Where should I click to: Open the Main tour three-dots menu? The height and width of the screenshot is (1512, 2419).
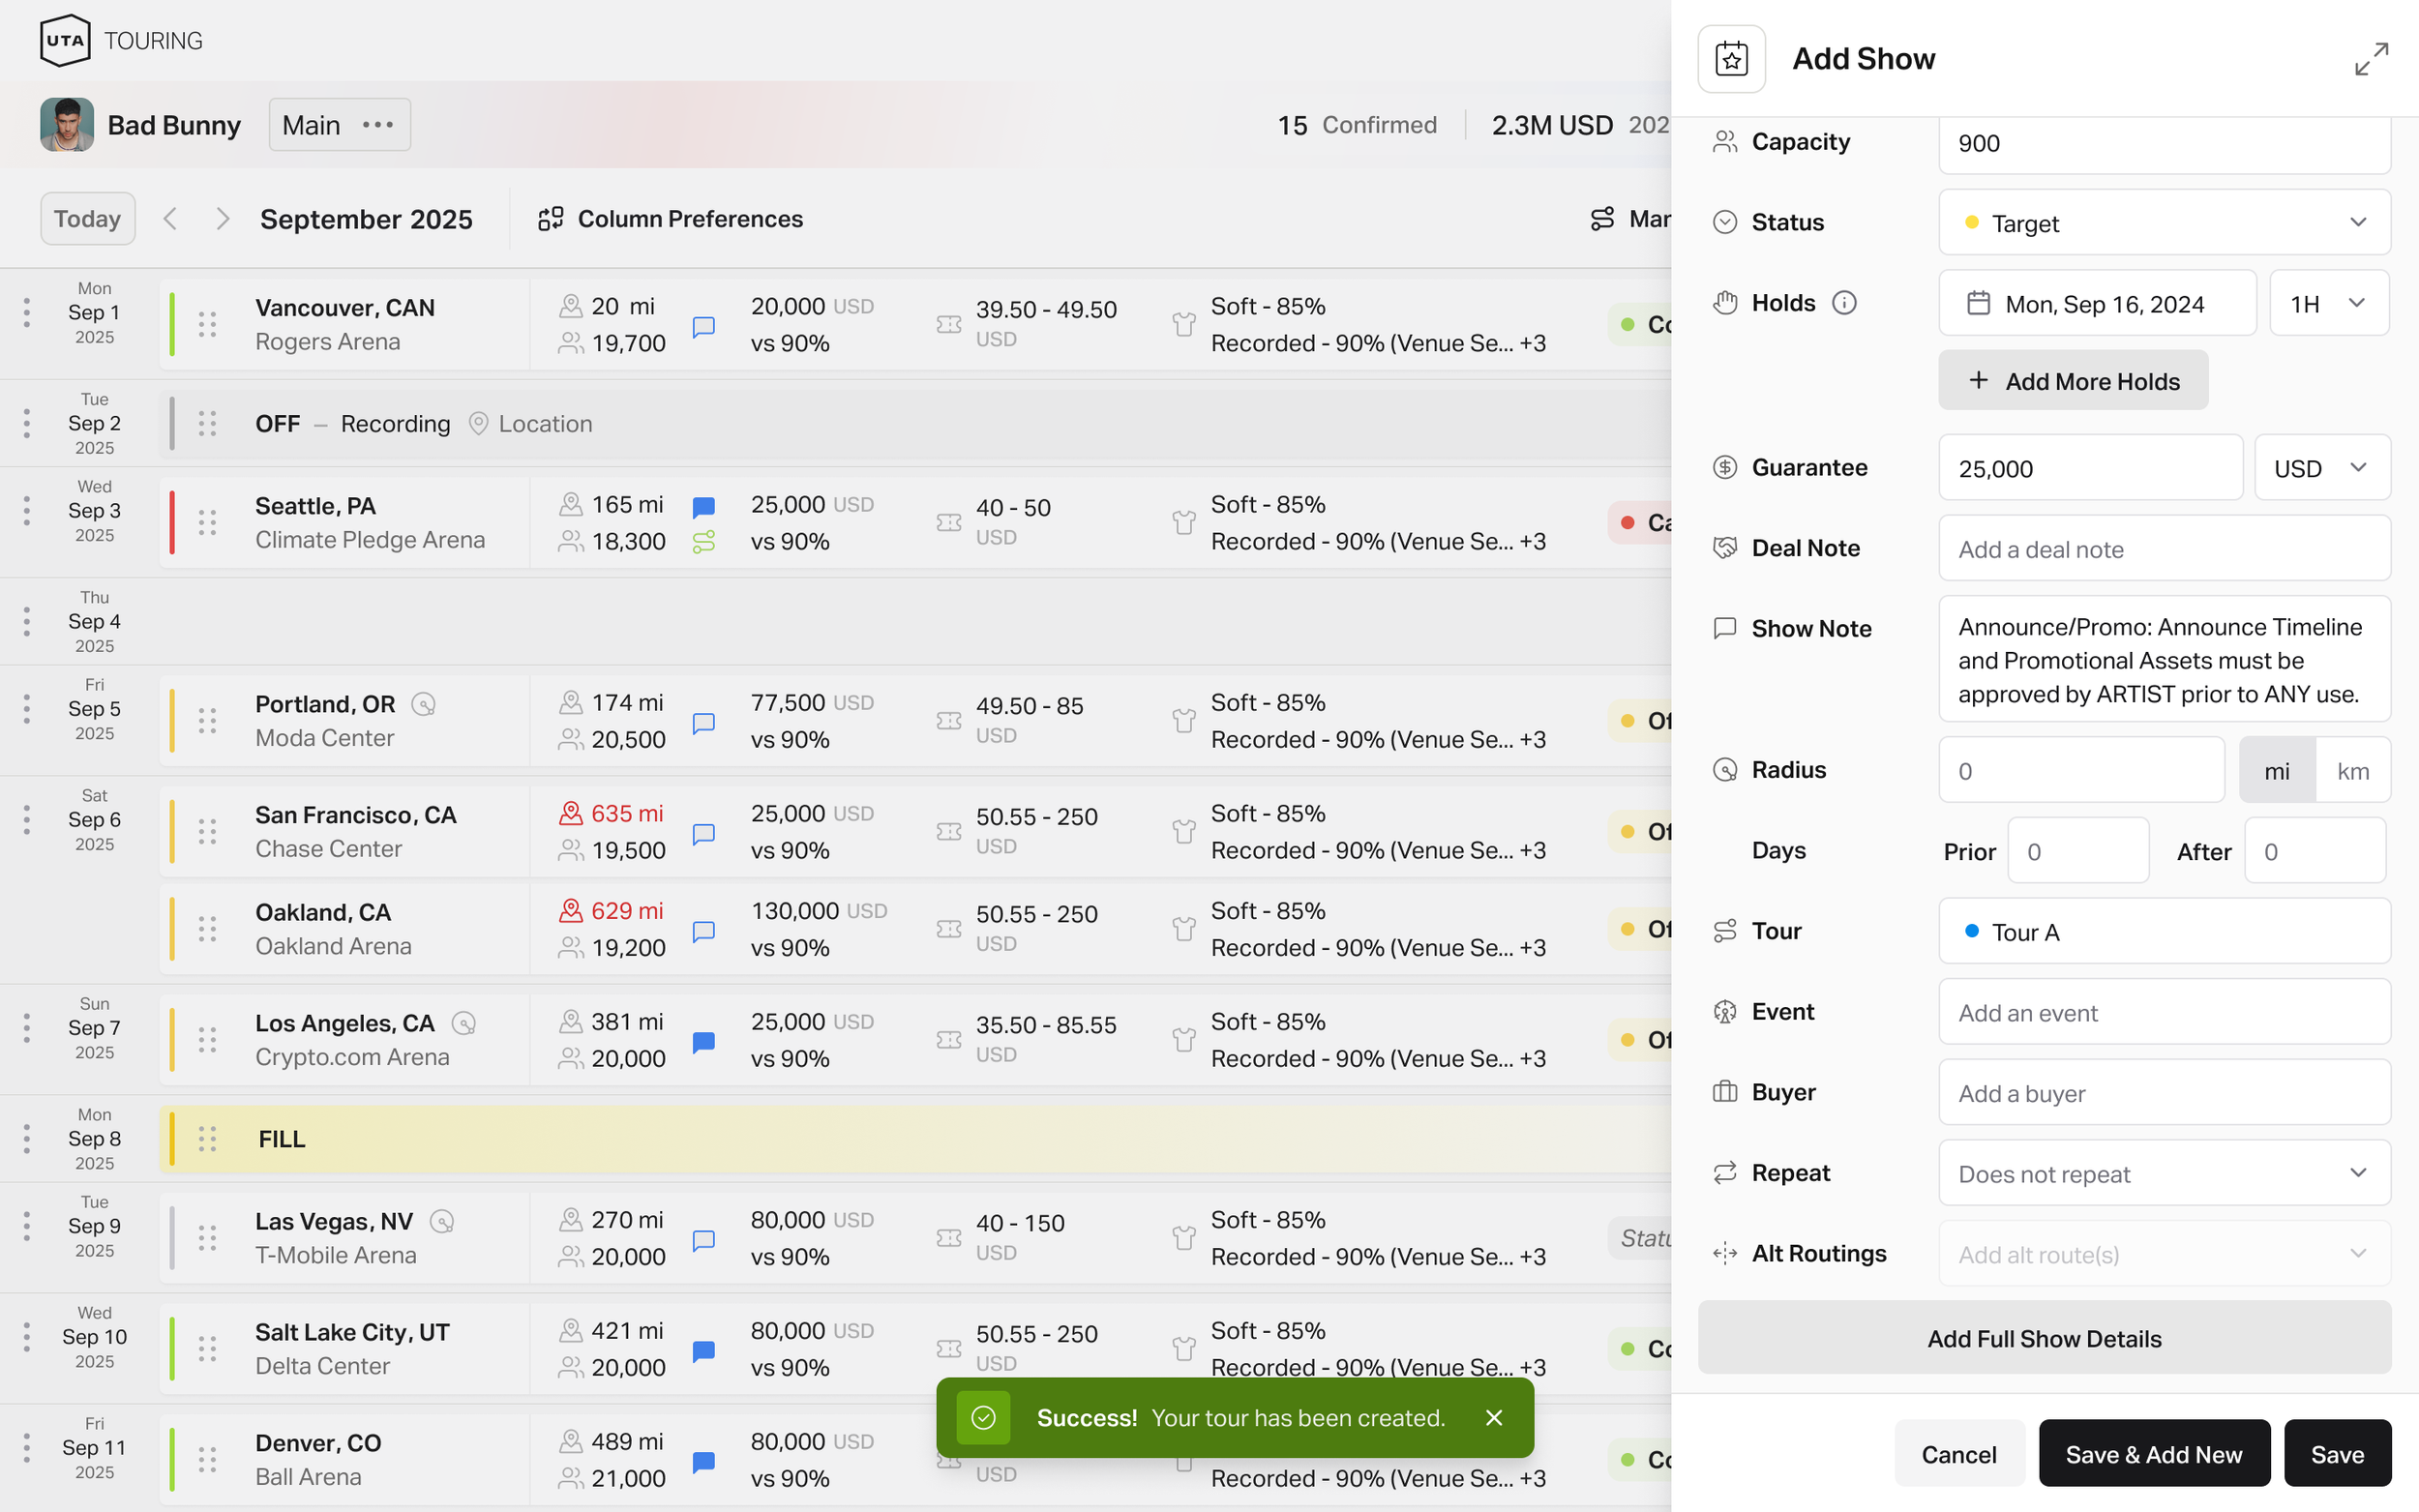(378, 125)
